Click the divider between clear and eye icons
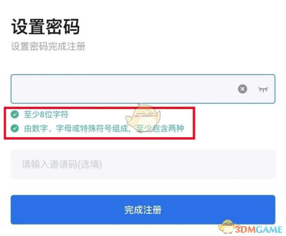This screenshot has width=286, height=236. pyautogui.click(x=253, y=89)
